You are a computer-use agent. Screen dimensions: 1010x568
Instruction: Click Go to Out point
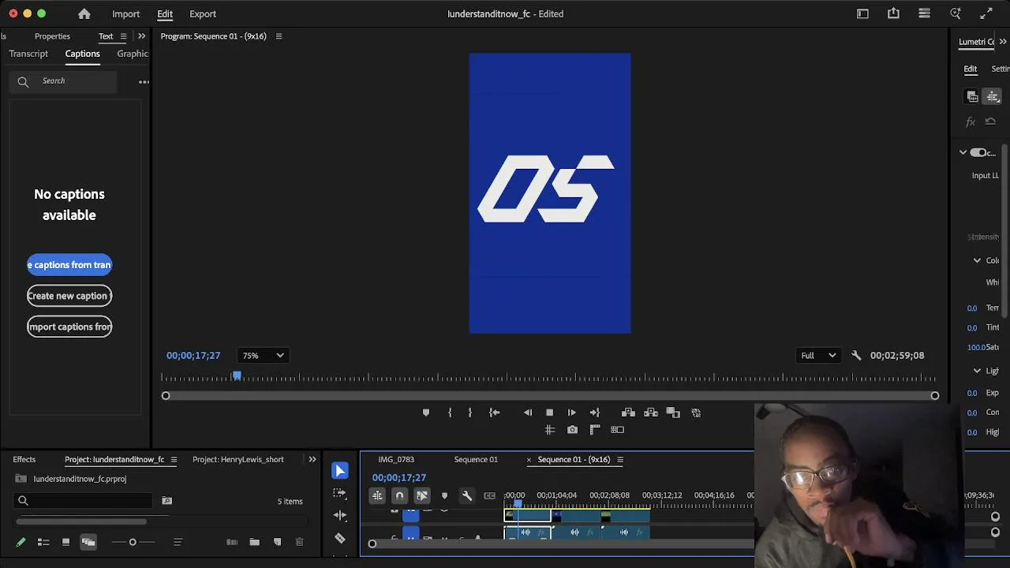pyautogui.click(x=595, y=413)
